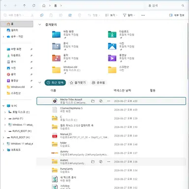
Task: Open the 정렬 sort dropdown
Action: (94, 15)
